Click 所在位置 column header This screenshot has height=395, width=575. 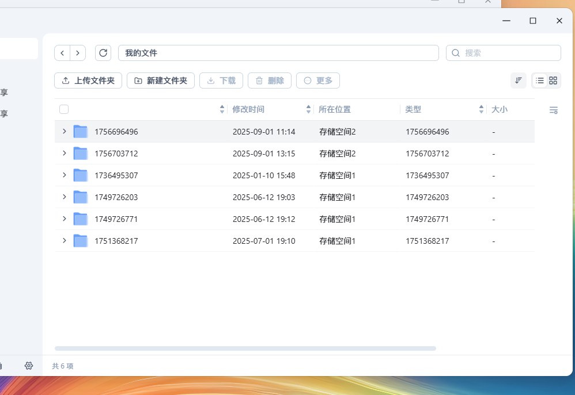click(x=334, y=109)
